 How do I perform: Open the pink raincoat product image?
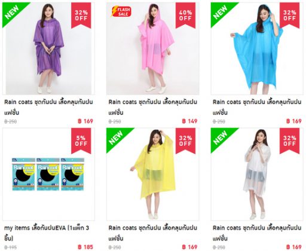click(152, 48)
